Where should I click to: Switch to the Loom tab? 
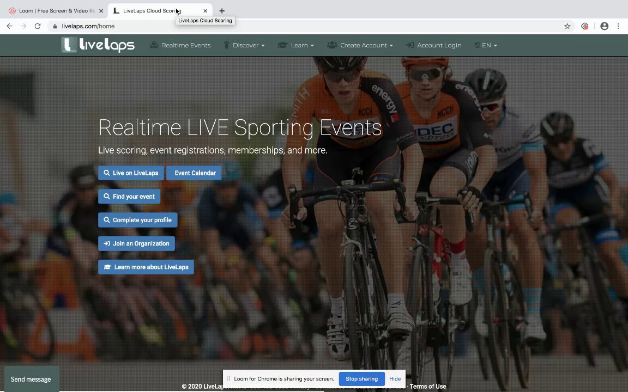(54, 11)
